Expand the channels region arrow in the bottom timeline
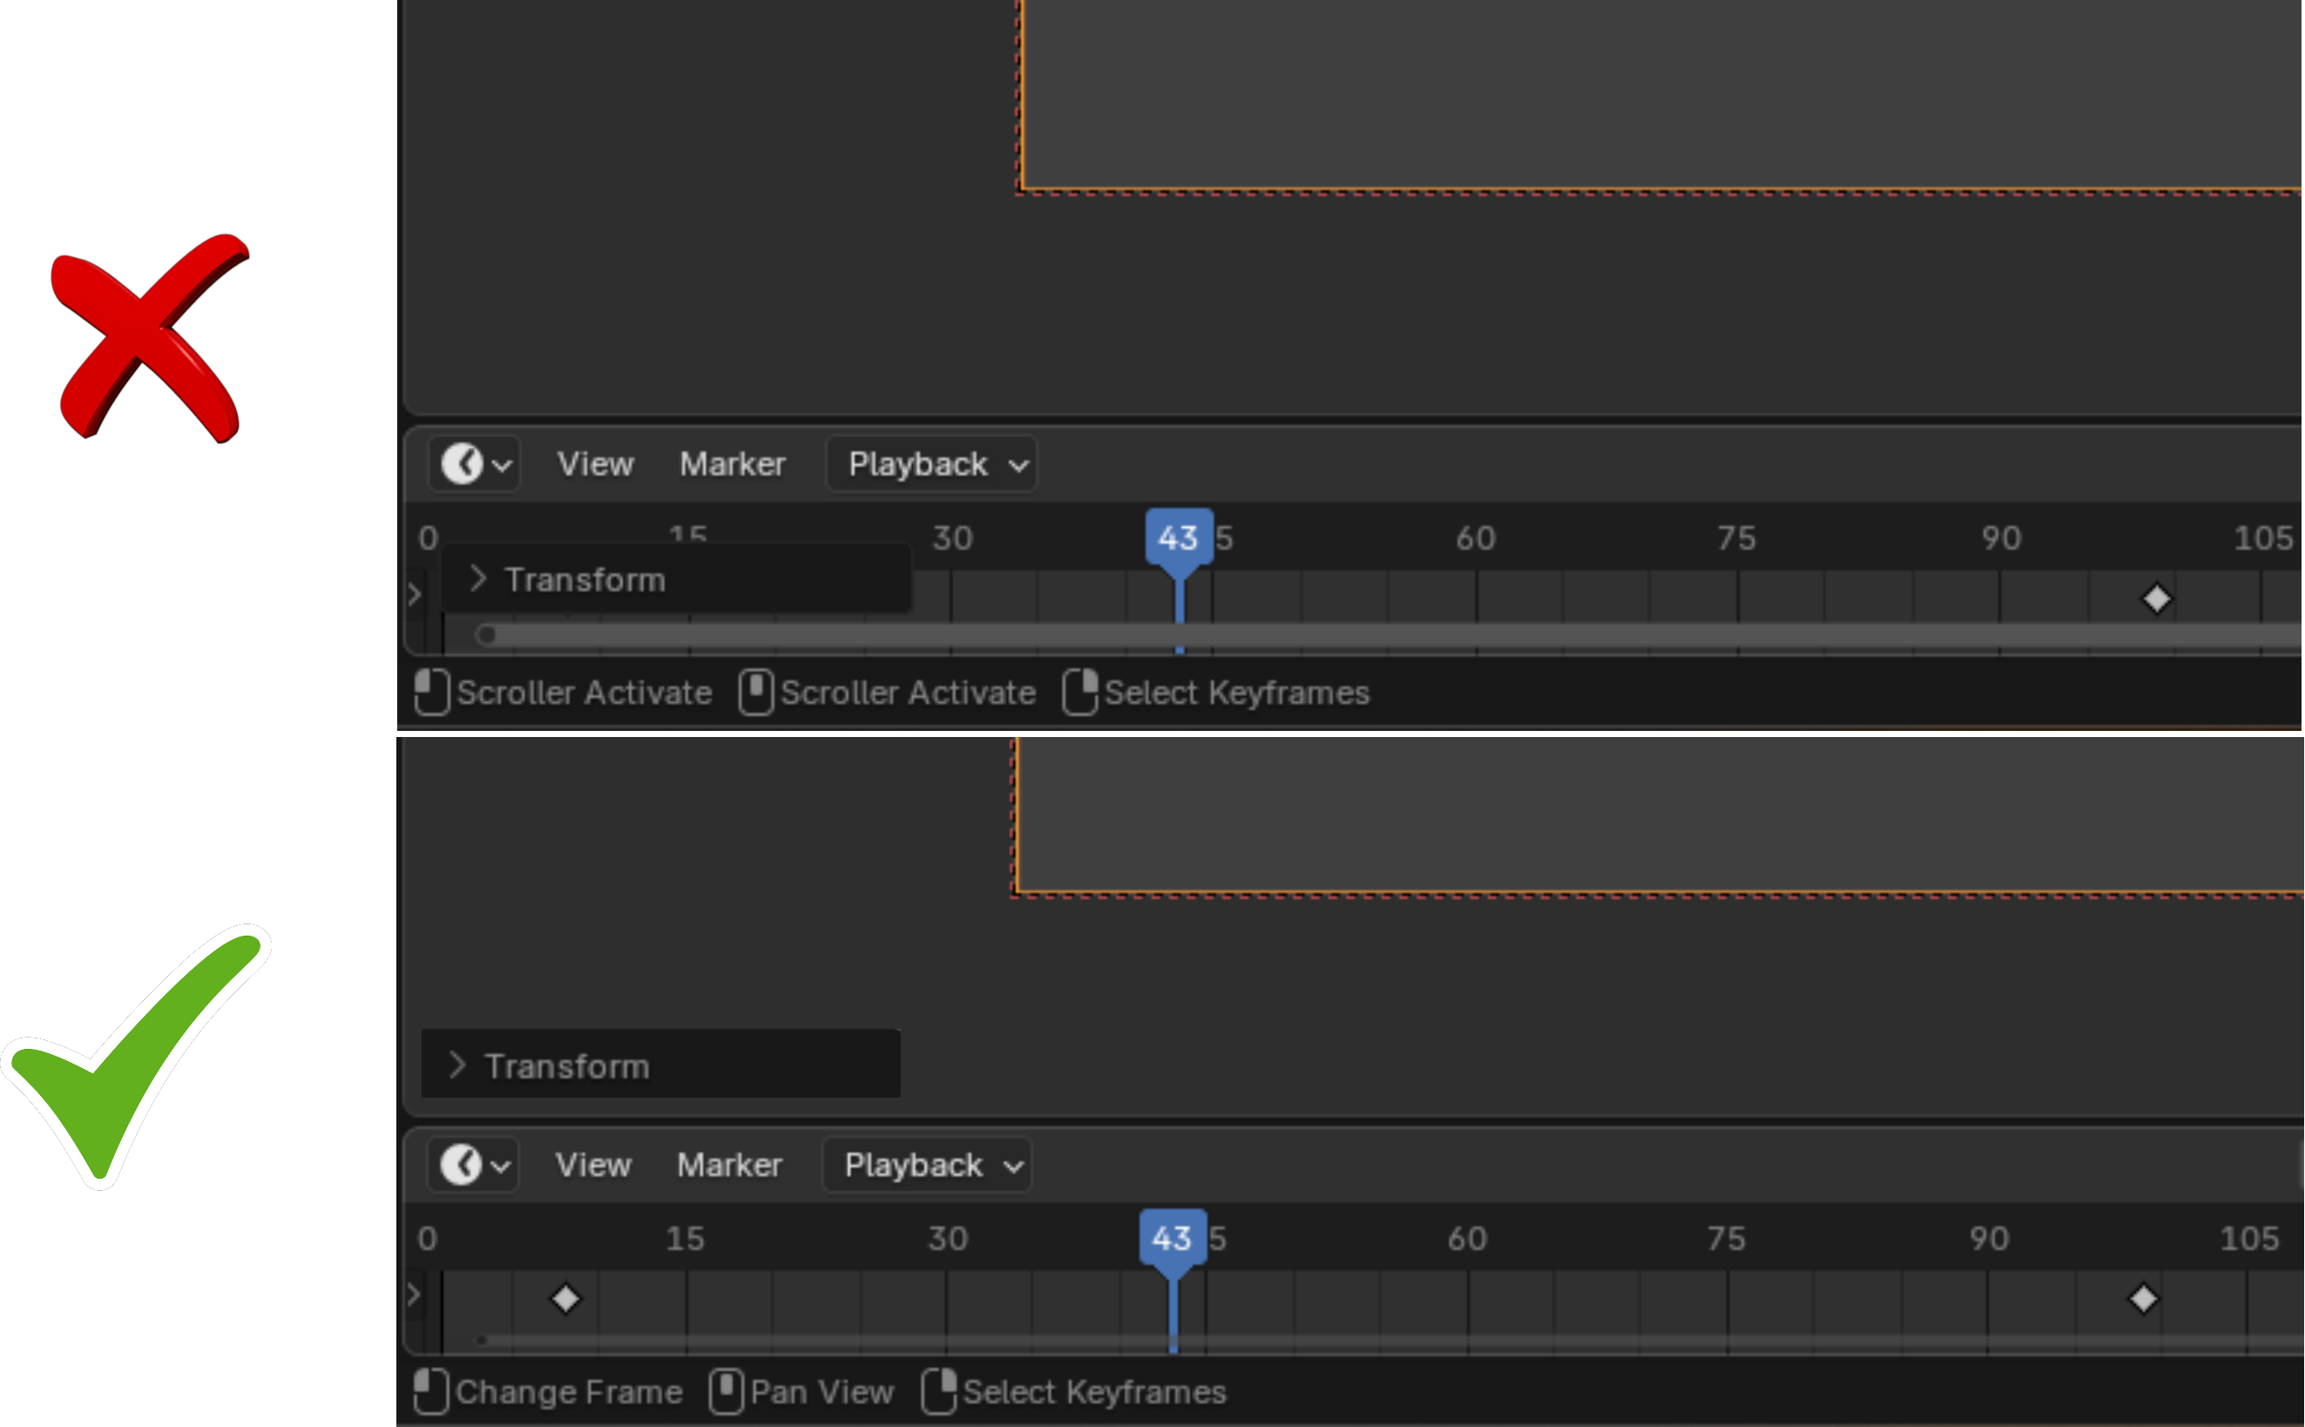2305x1427 pixels. click(413, 1294)
